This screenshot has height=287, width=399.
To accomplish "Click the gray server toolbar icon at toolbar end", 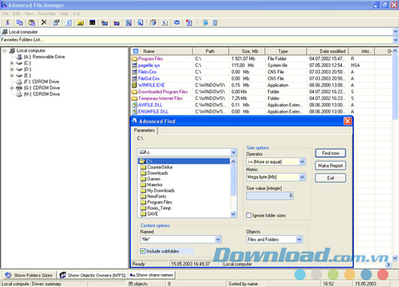I will tap(215, 23).
